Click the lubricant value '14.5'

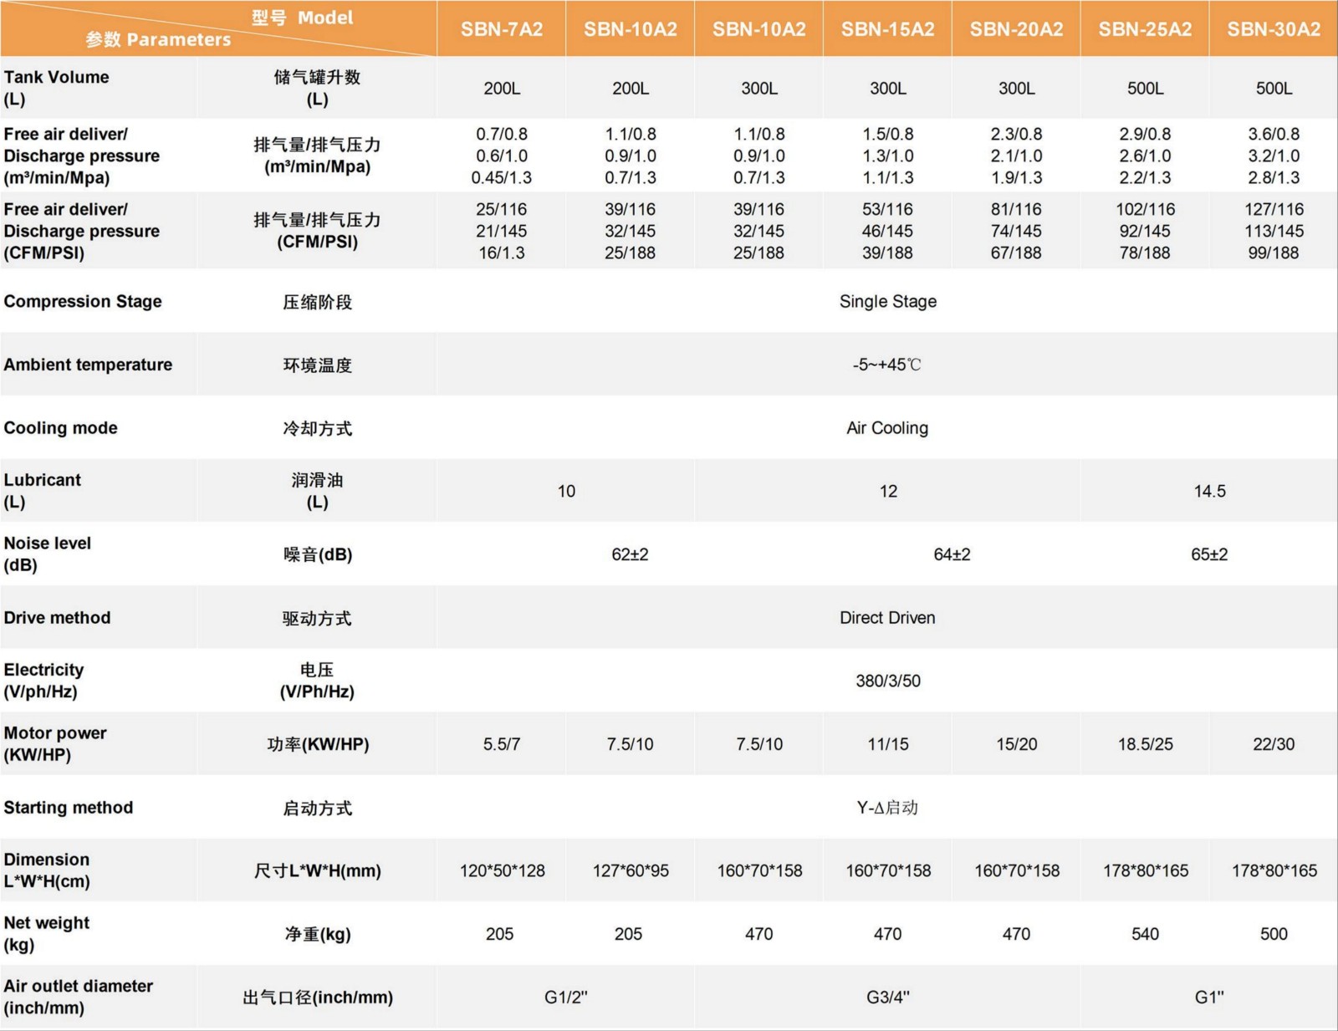point(1209,491)
